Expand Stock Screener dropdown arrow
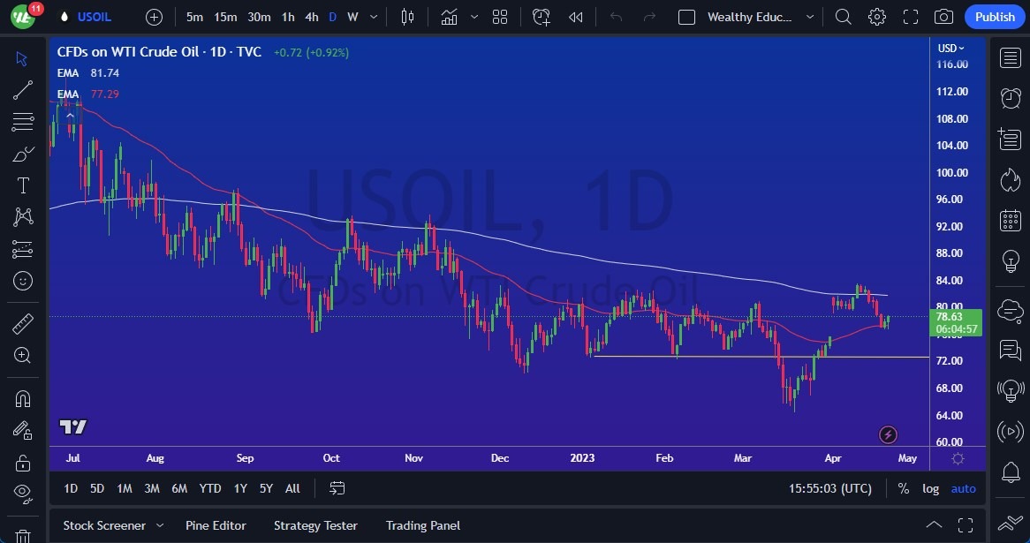This screenshot has width=1030, height=543. pos(160,526)
